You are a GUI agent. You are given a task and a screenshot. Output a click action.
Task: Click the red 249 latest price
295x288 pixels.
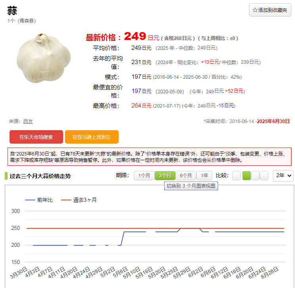point(135,37)
